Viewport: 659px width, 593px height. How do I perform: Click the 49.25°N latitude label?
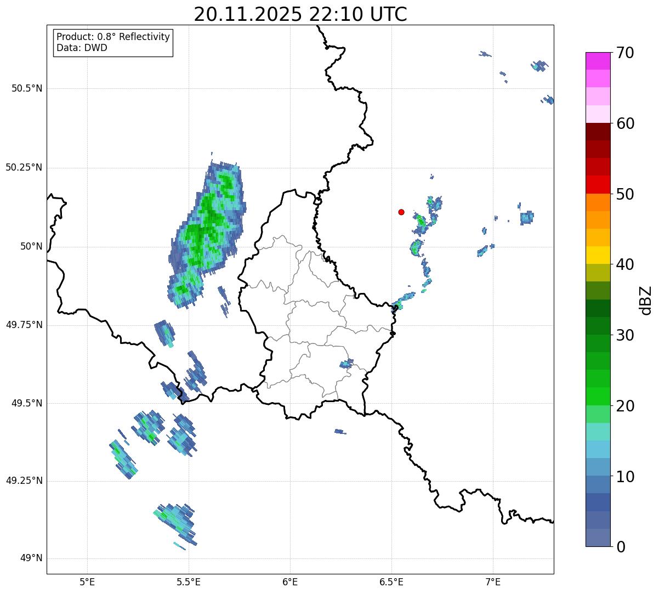pyautogui.click(x=24, y=481)
